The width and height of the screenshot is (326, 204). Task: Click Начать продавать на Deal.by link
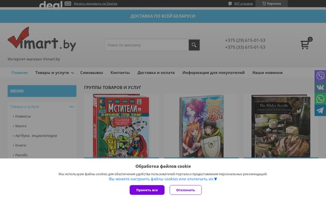point(95,4)
